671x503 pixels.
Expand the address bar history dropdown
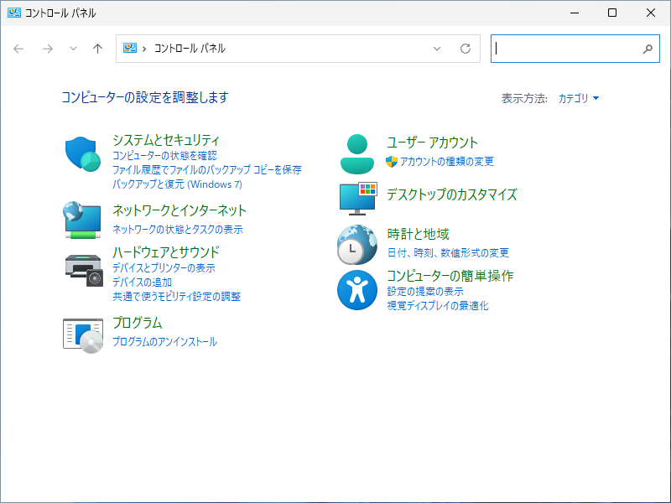pos(437,49)
